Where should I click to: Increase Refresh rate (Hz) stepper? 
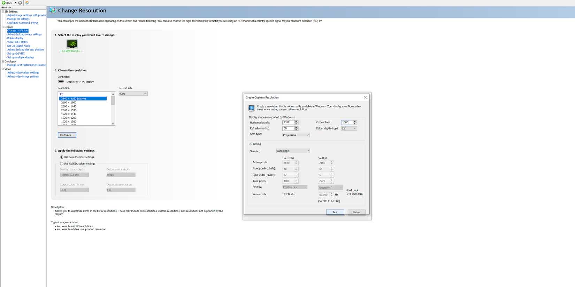click(296, 127)
